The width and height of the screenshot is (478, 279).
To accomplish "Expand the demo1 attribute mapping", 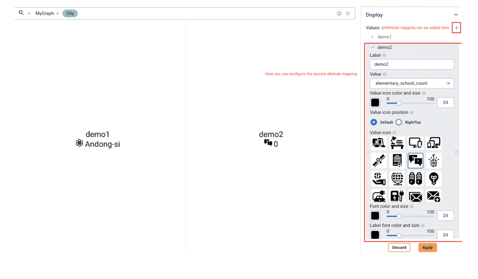I will click(373, 37).
